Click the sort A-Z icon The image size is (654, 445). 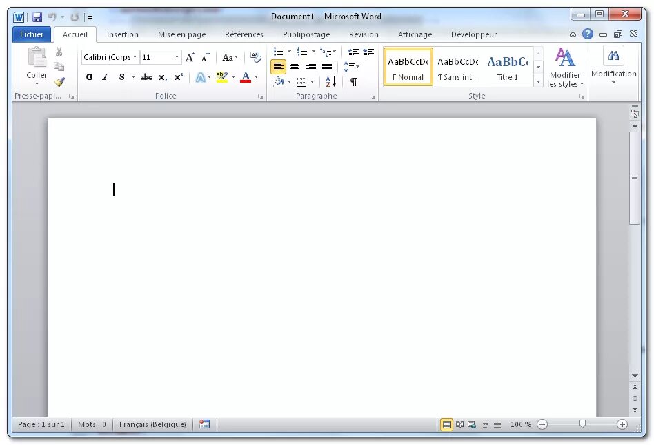click(330, 82)
